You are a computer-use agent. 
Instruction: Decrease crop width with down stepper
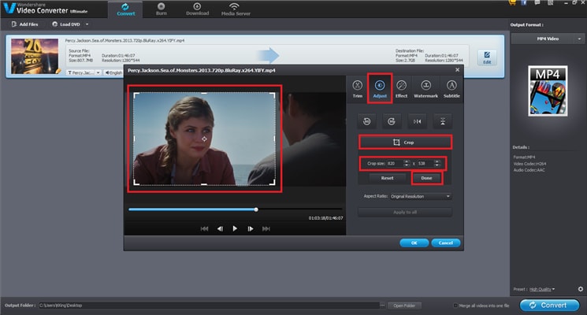coord(407,165)
